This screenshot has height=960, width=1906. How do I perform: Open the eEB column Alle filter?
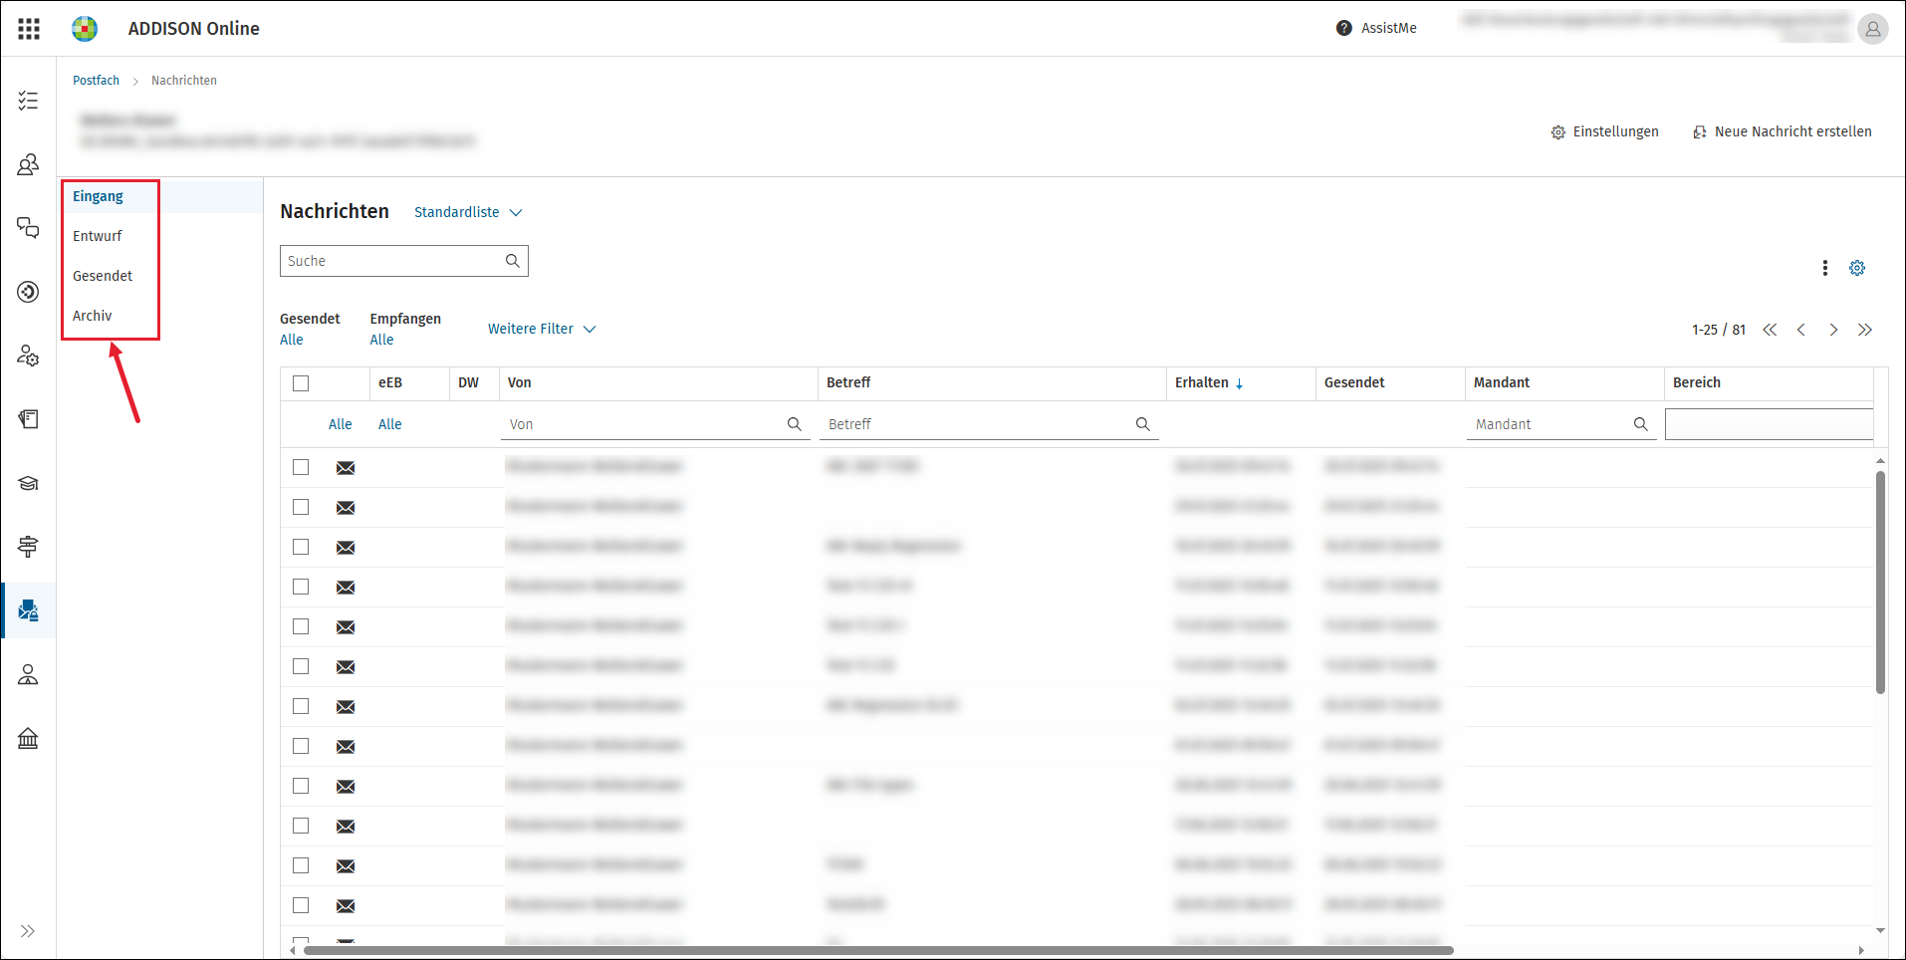click(x=390, y=424)
